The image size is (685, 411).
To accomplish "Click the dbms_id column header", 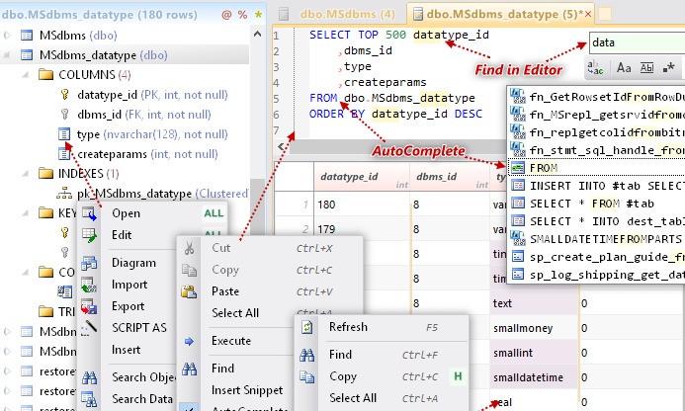I will (450, 177).
